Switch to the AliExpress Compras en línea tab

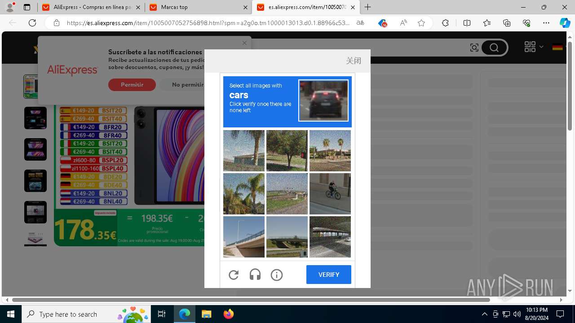tap(90, 7)
